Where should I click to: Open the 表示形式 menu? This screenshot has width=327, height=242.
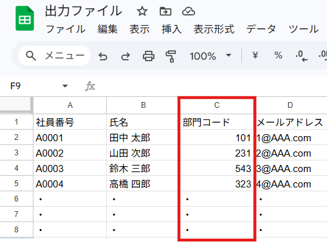tap(214, 29)
